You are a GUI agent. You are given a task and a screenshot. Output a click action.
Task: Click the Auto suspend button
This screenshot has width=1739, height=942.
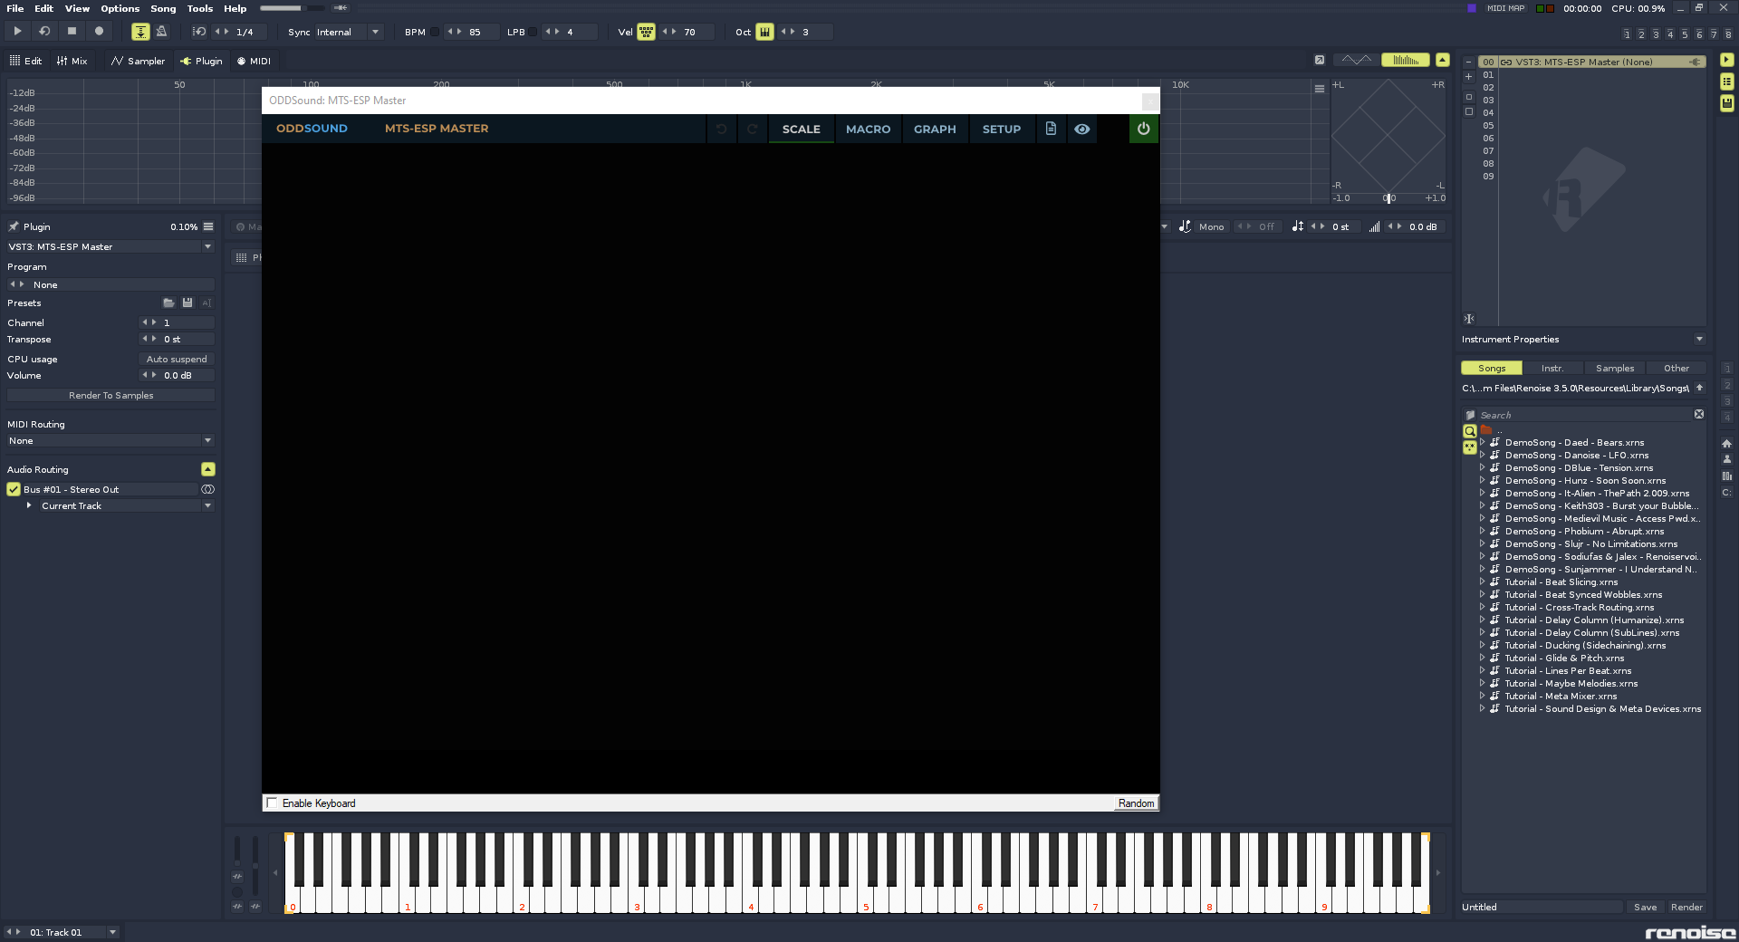tap(177, 359)
